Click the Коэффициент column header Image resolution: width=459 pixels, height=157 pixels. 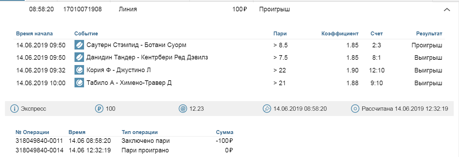[x=340, y=34]
